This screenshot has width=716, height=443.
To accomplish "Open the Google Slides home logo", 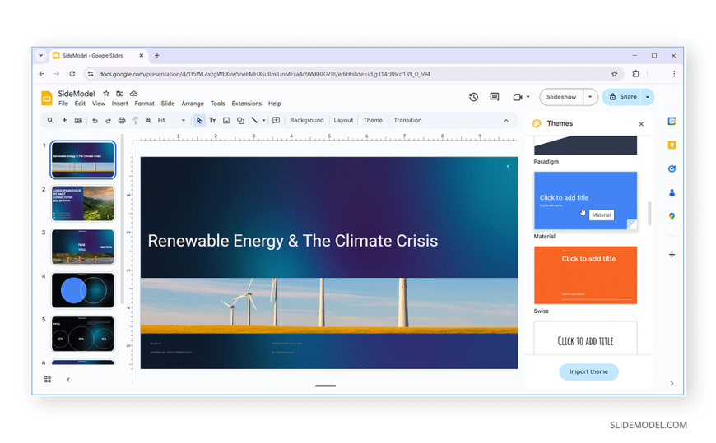I will tap(46, 99).
